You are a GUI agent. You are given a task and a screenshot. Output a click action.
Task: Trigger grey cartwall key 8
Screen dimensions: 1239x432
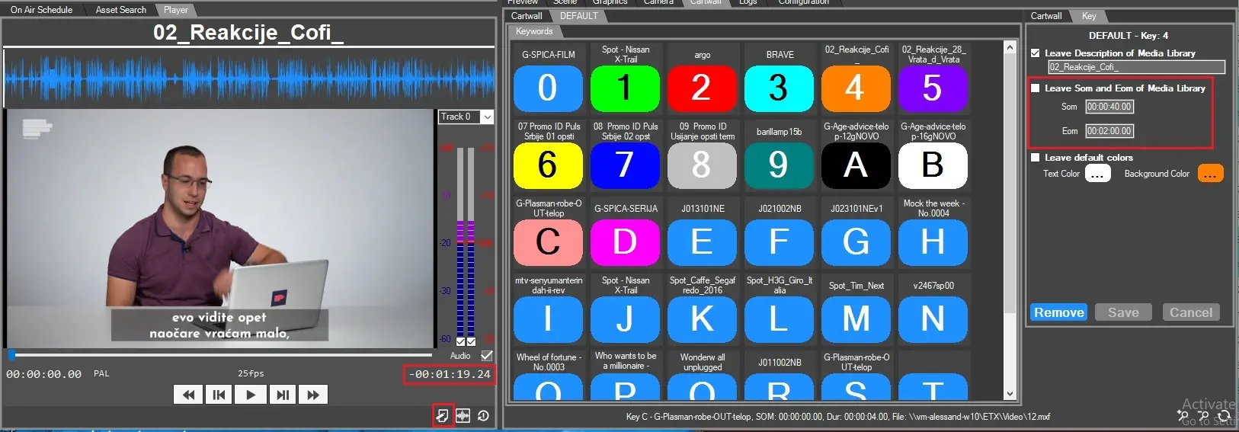coord(702,165)
